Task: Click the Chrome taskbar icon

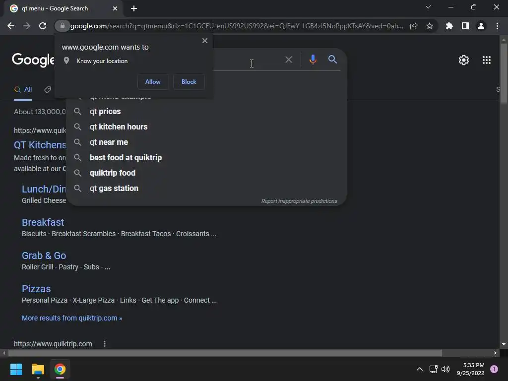Action: (x=60, y=369)
